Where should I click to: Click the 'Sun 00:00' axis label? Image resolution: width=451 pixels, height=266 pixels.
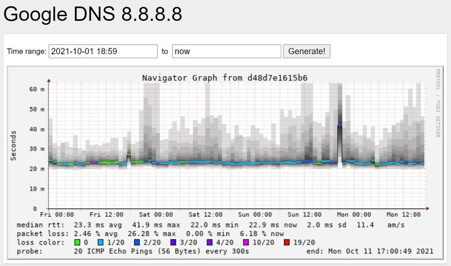coord(255,215)
